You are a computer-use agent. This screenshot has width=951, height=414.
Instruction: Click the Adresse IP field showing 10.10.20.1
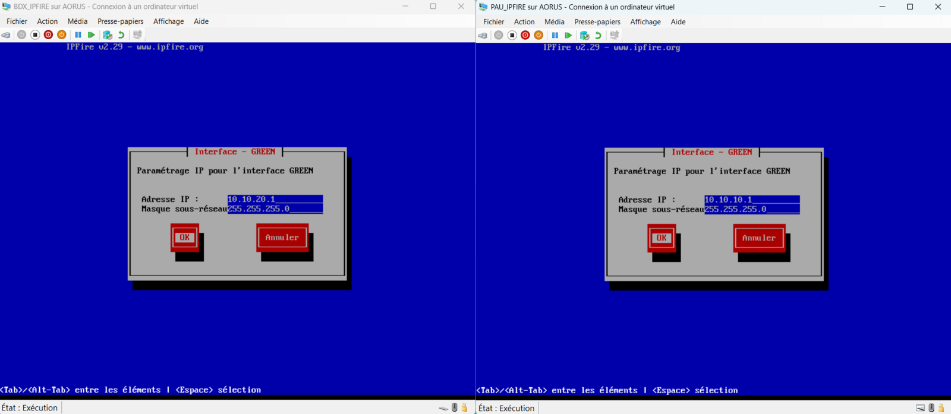pos(275,200)
